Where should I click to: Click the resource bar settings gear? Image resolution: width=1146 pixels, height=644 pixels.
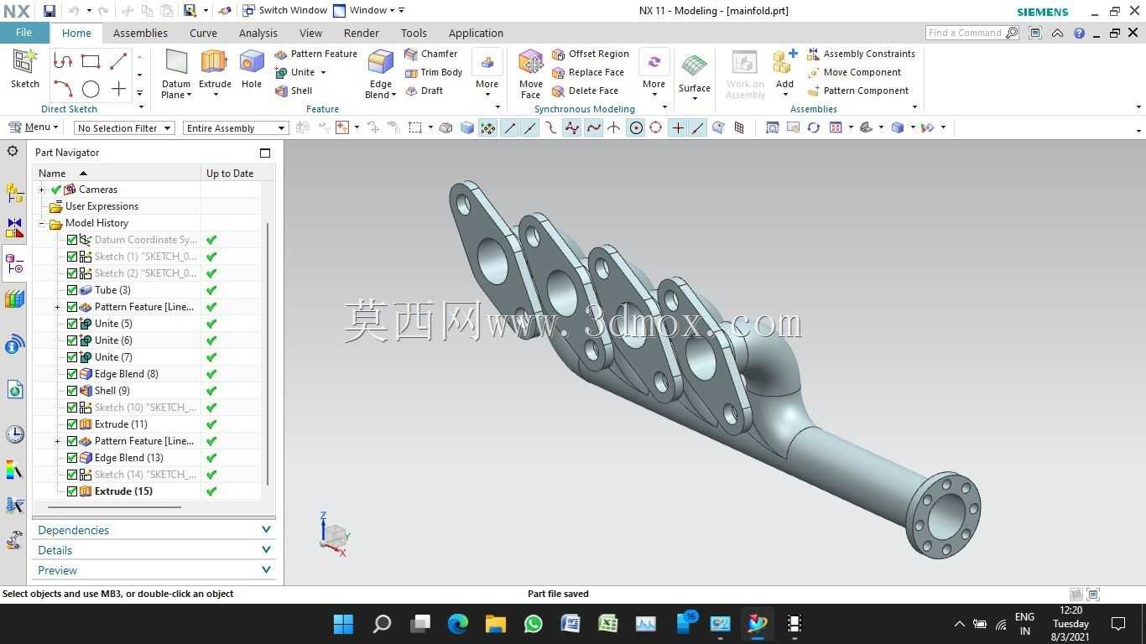click(x=13, y=151)
